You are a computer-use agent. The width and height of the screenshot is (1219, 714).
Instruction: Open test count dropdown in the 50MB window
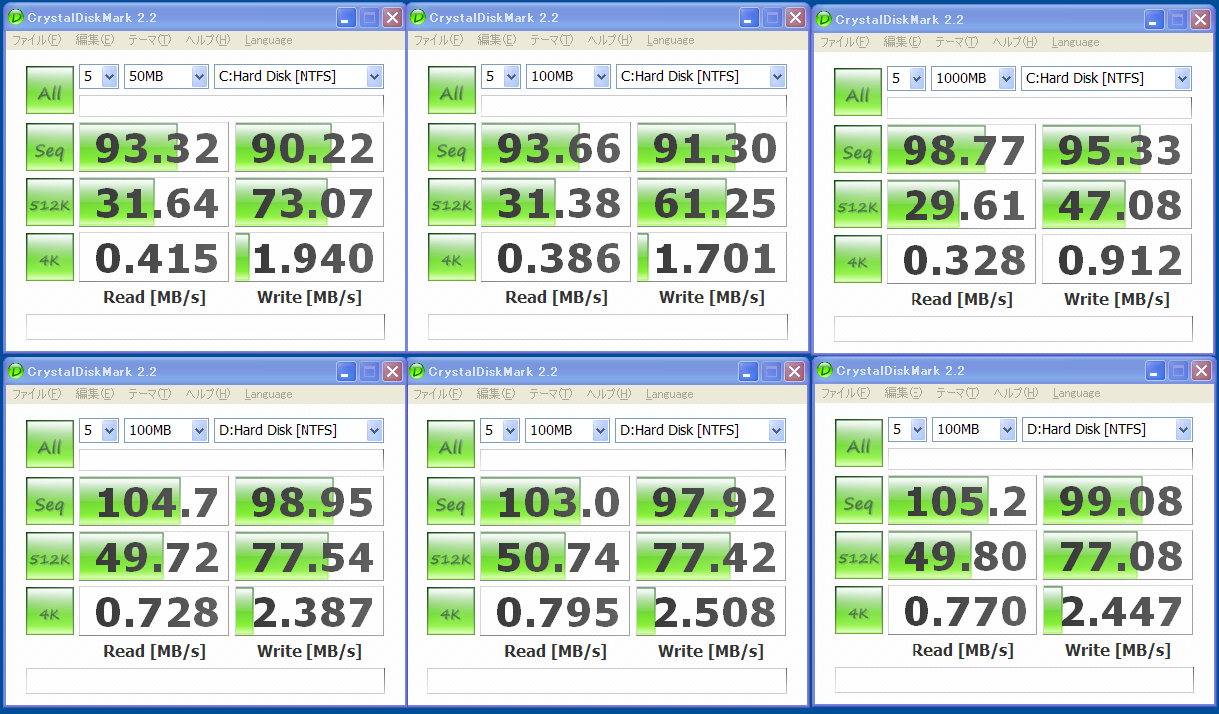point(99,76)
